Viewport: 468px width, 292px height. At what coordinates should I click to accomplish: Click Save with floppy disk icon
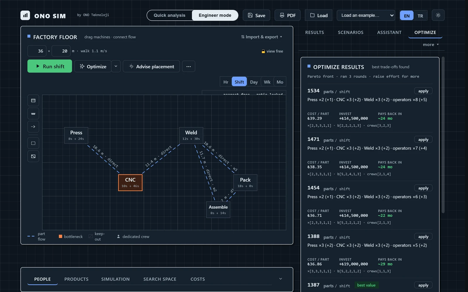257,15
